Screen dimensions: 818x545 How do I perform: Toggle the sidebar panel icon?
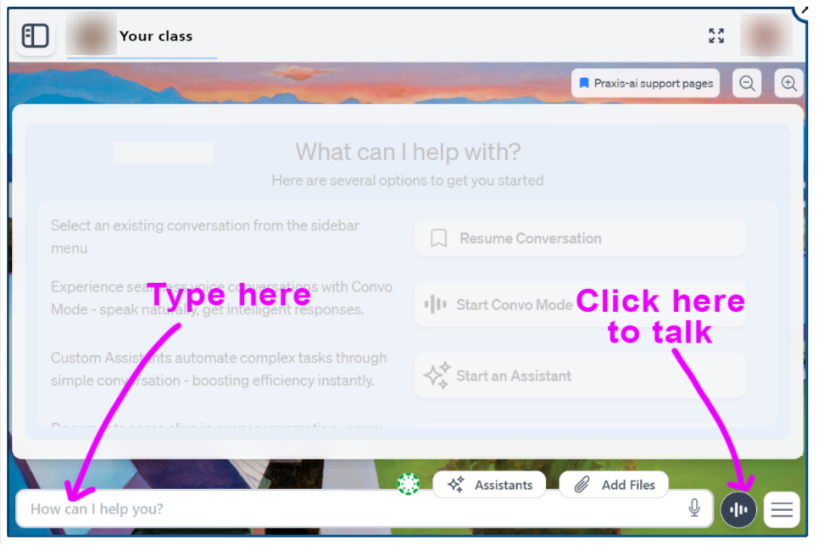point(36,36)
